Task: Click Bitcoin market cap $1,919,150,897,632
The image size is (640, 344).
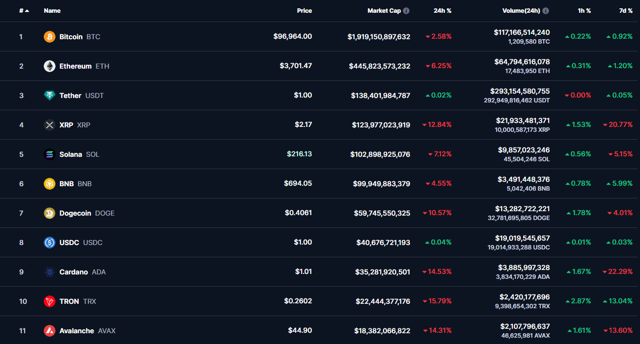Action: click(x=379, y=37)
